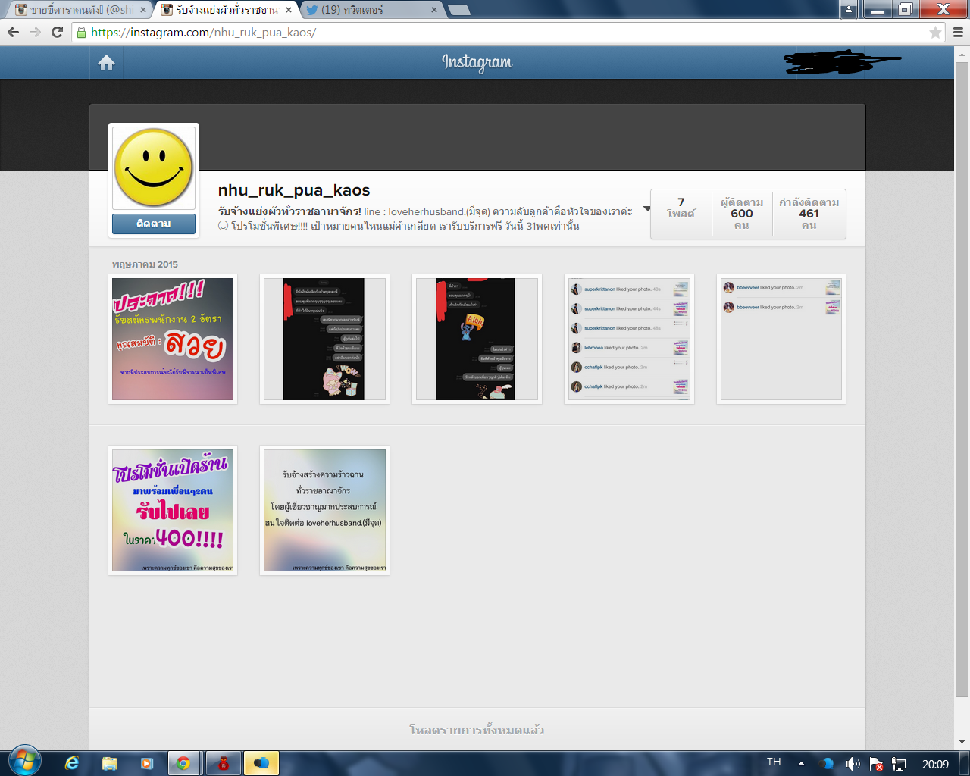Open the smiley face profile picture
The height and width of the screenshot is (776, 970).
click(x=154, y=168)
